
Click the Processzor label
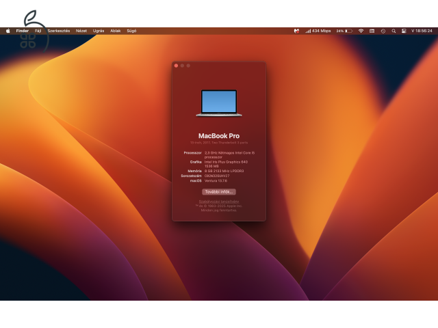pyautogui.click(x=193, y=153)
